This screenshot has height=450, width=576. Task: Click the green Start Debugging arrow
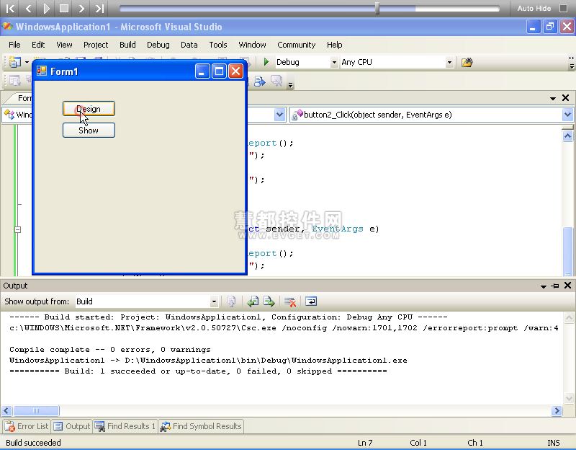[x=266, y=62]
